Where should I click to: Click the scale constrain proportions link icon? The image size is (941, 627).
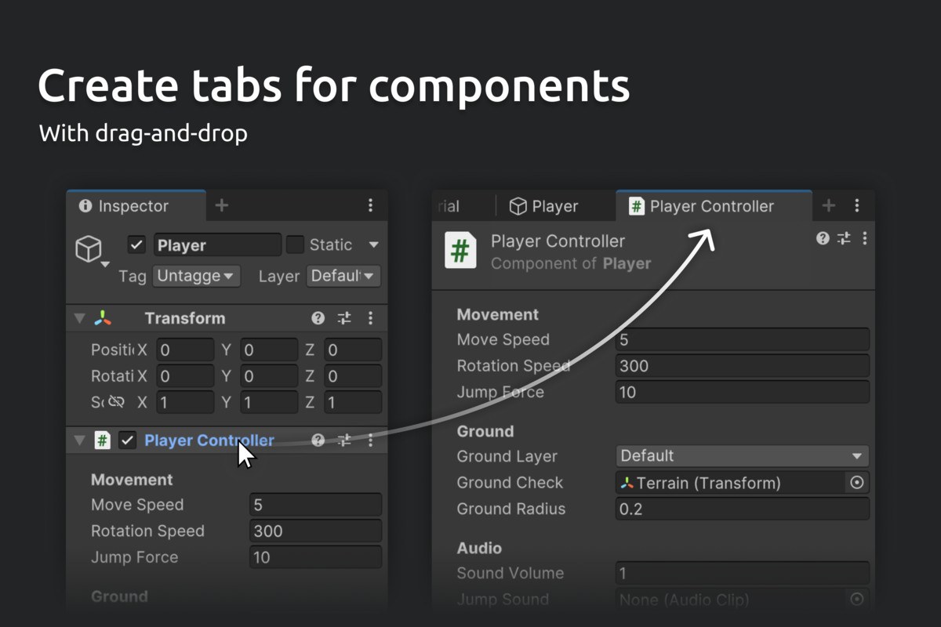coord(116,402)
